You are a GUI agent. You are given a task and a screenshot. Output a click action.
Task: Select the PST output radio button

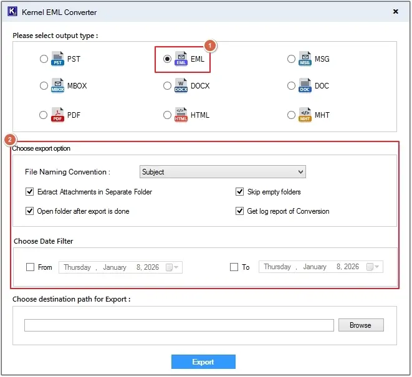pos(44,59)
